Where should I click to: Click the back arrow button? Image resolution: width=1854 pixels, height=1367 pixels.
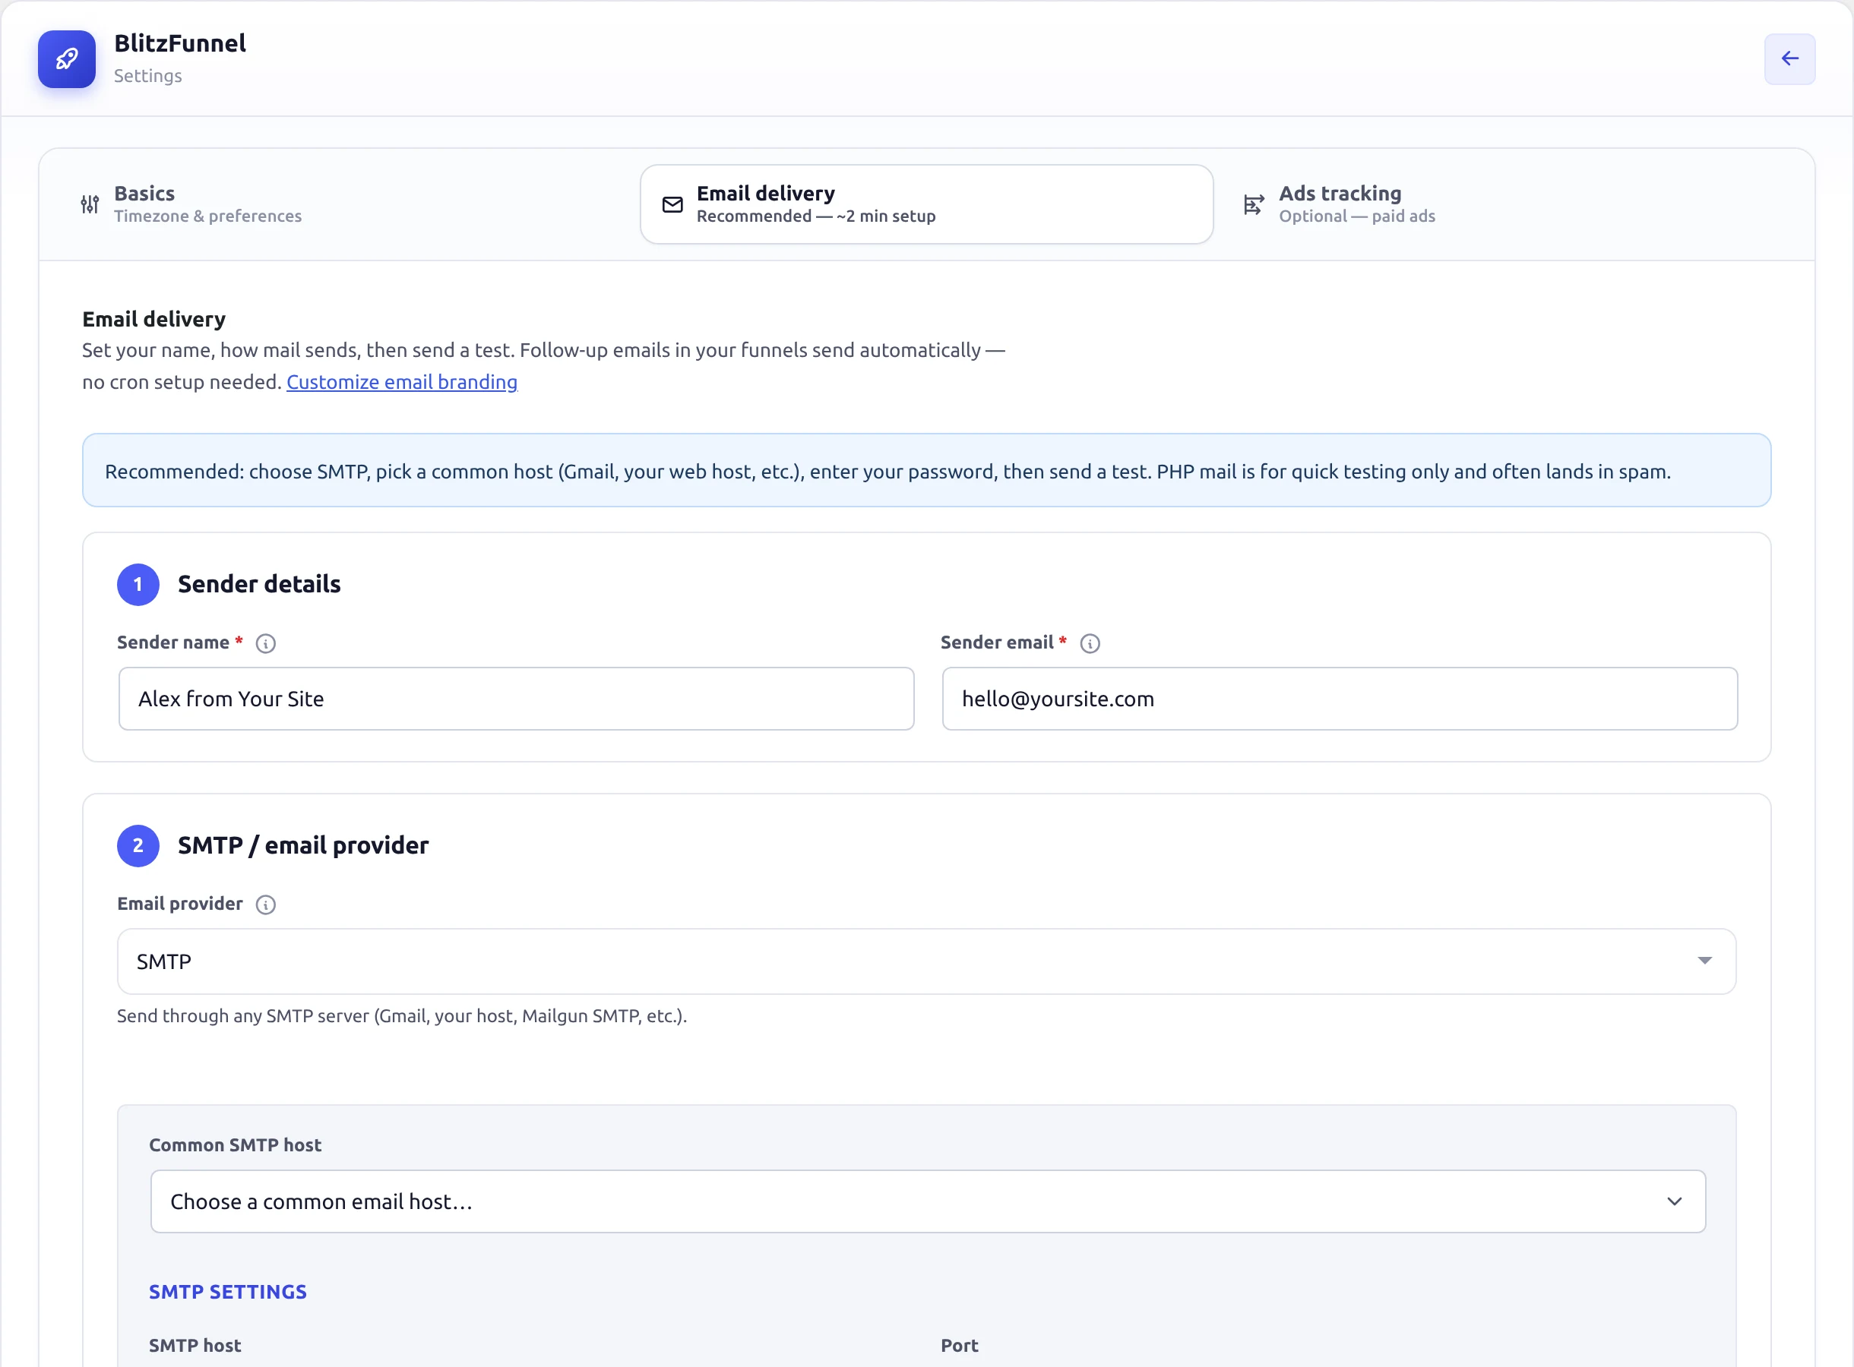pos(1789,58)
